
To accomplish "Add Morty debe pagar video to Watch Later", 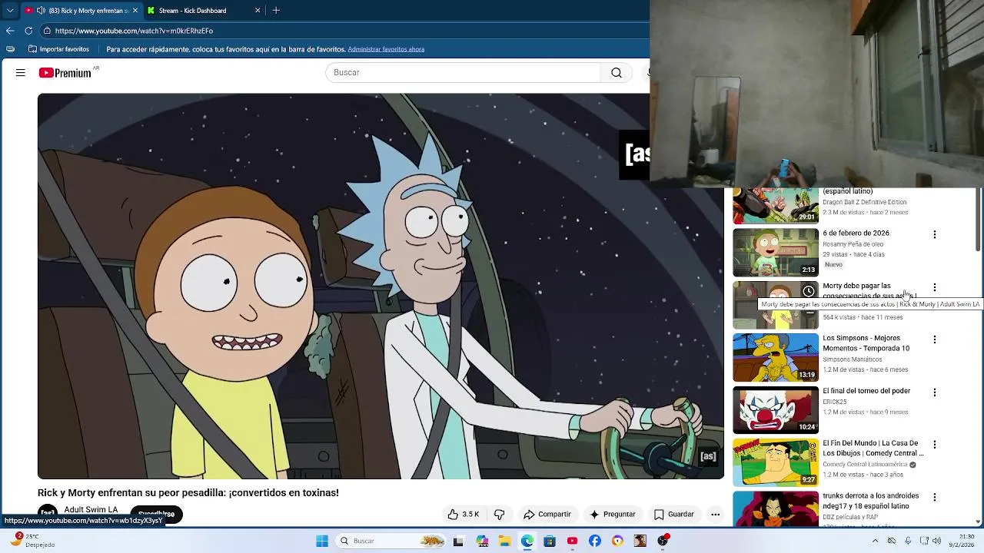I will (x=809, y=291).
